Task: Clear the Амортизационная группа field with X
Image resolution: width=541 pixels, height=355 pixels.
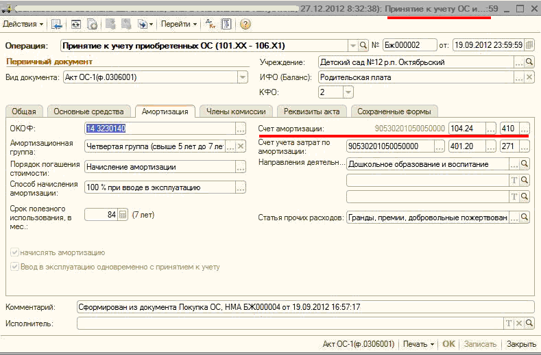Action: tap(241, 146)
